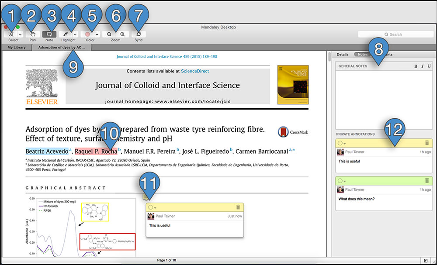Click the yellow journal cover thumbnail

coord(293,85)
